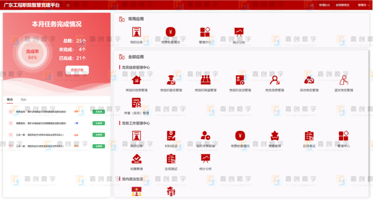Click 去处理 for the 紧急 党费缴纳 task
373x200 pixels.
pos(99,111)
